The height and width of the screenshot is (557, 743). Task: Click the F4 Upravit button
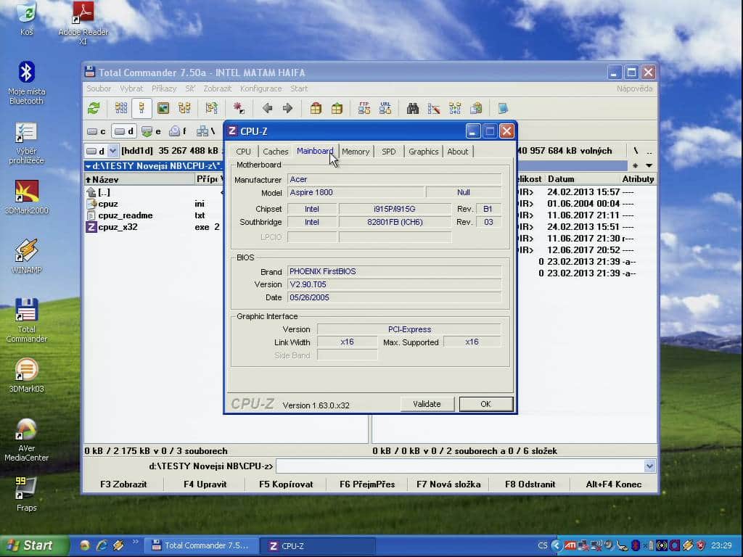(x=205, y=484)
